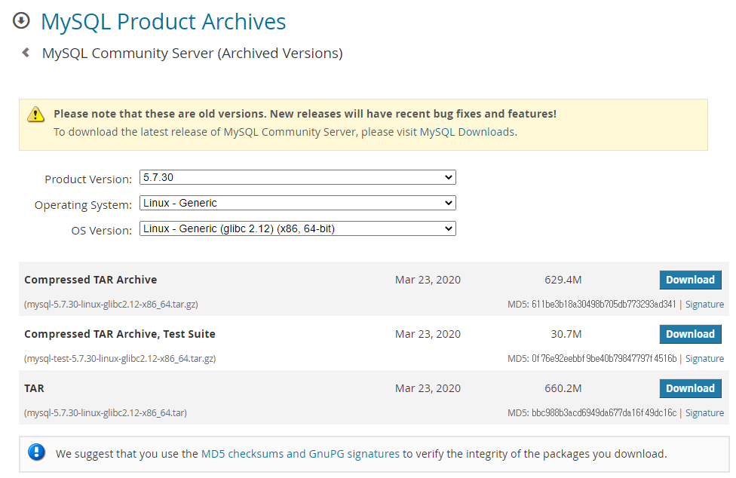The height and width of the screenshot is (478, 736).
Task: Click filename mysql-test-5.7.30-linux-glibc2.12-x86_64.tar.gz
Action: coord(120,359)
